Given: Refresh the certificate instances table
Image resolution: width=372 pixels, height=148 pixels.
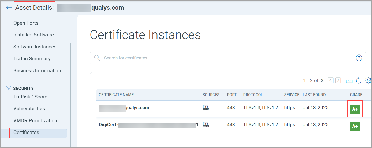Looking at the screenshot, I should pos(359,80).
